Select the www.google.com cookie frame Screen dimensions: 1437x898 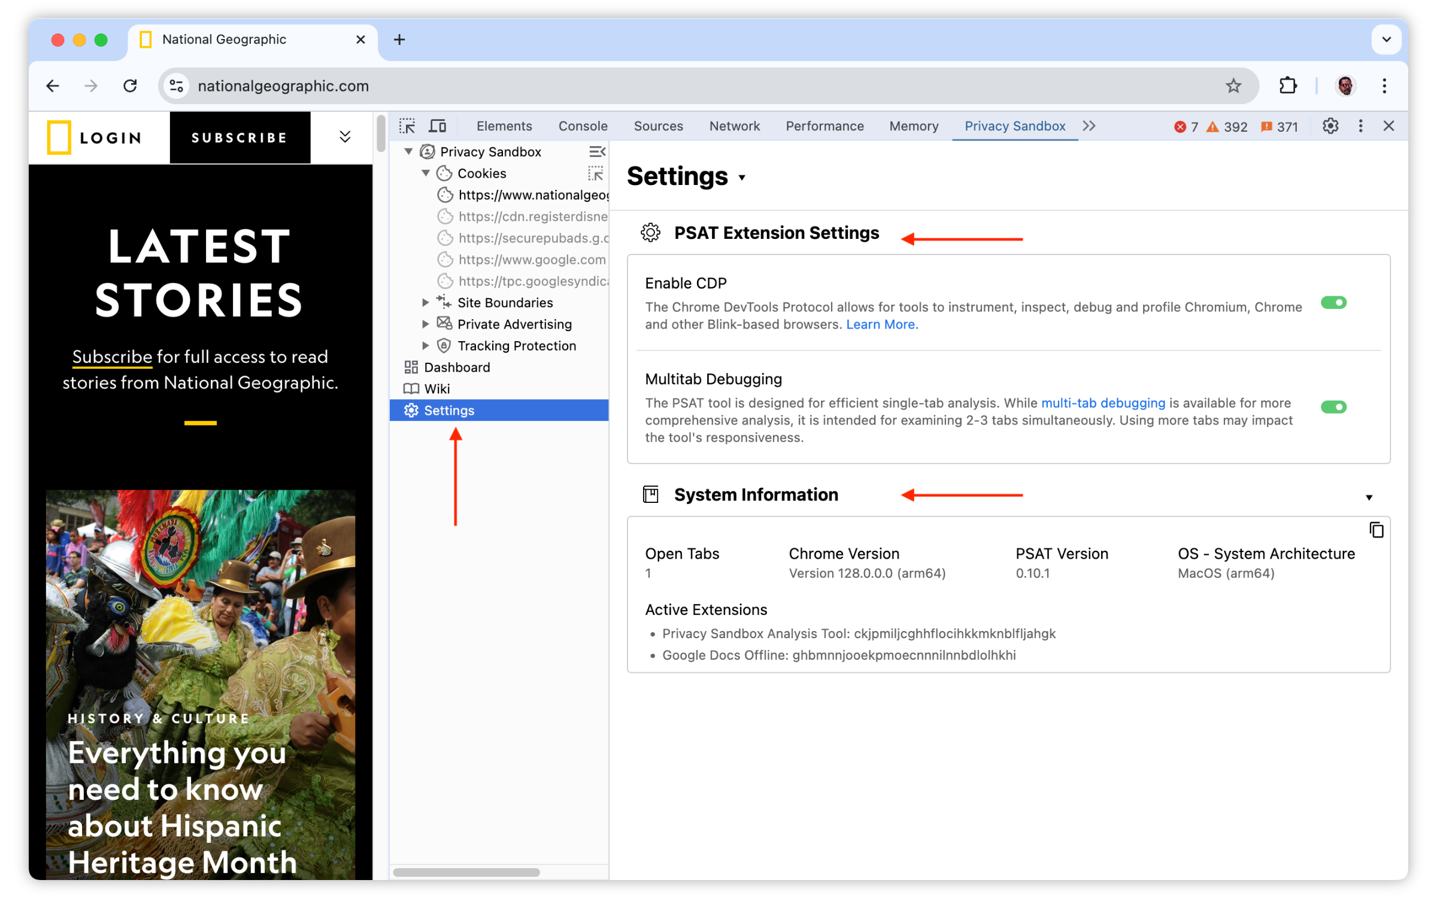[x=522, y=259]
